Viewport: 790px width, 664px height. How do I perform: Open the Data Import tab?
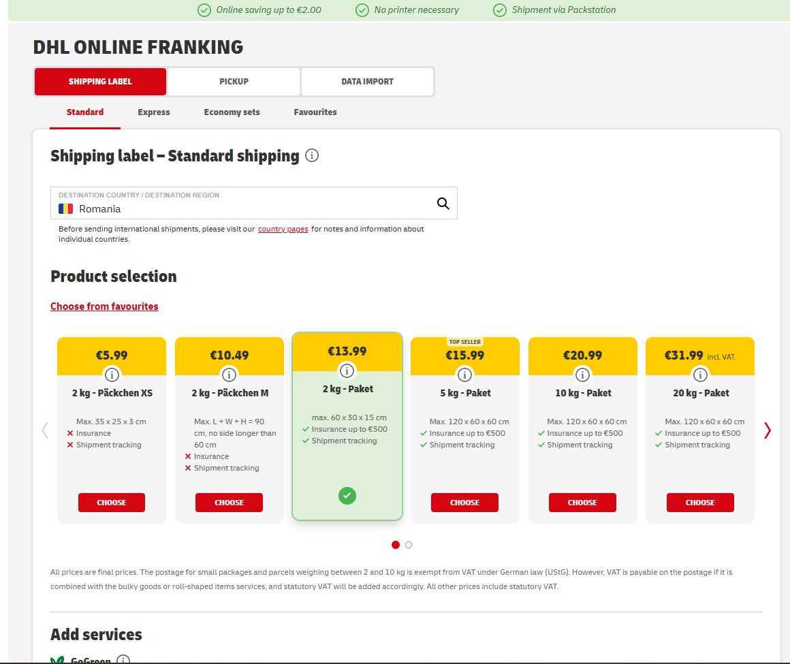[367, 82]
